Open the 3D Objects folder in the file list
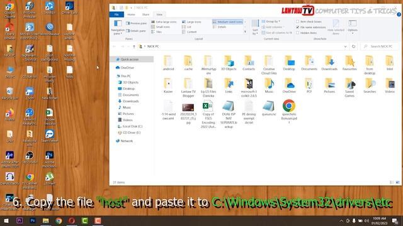This screenshot has height=226, width=403. [229, 63]
